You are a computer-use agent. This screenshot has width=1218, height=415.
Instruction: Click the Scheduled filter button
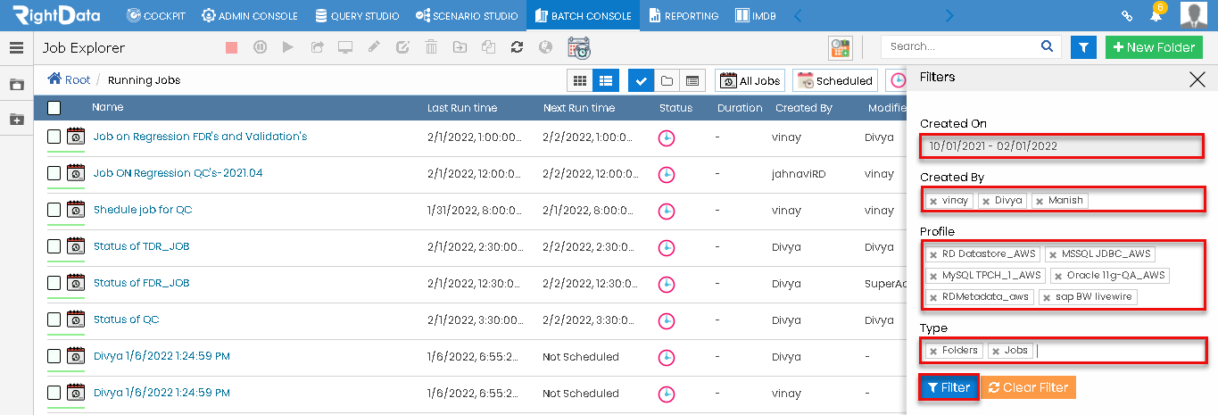point(835,80)
